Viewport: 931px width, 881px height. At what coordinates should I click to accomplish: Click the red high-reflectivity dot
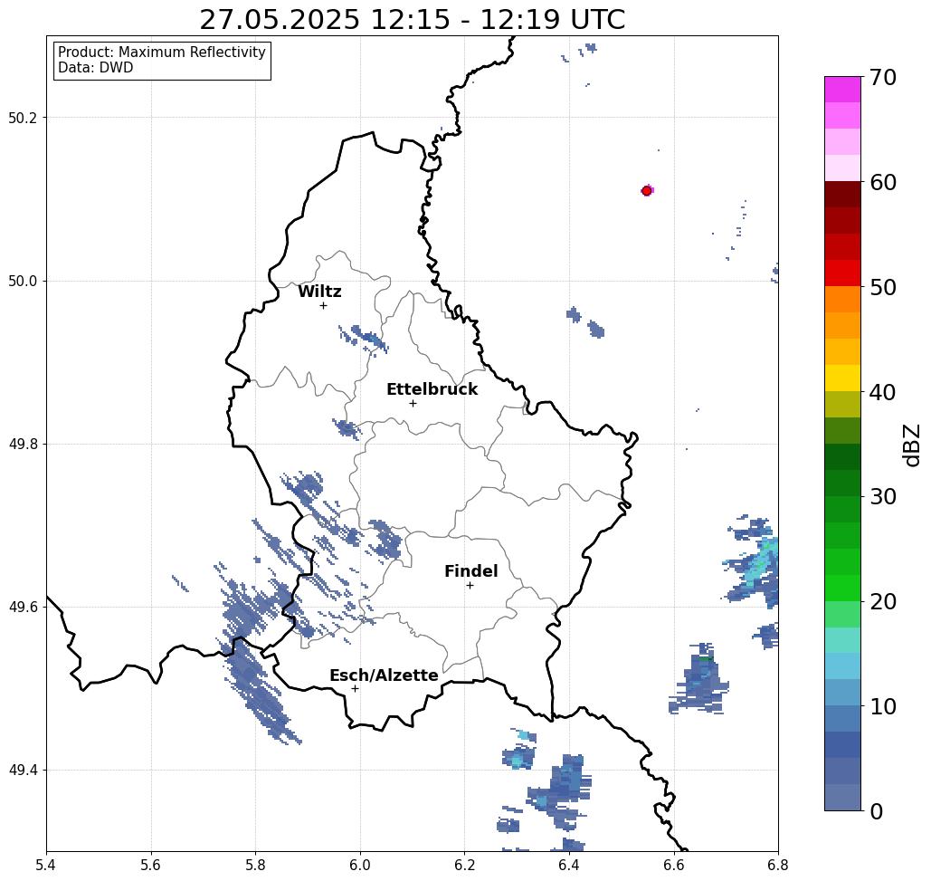point(647,191)
